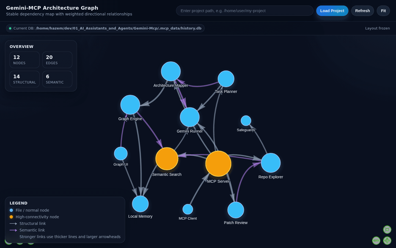Click the Current DB path pill
Viewport: 396px width, 248px height.
click(105, 28)
